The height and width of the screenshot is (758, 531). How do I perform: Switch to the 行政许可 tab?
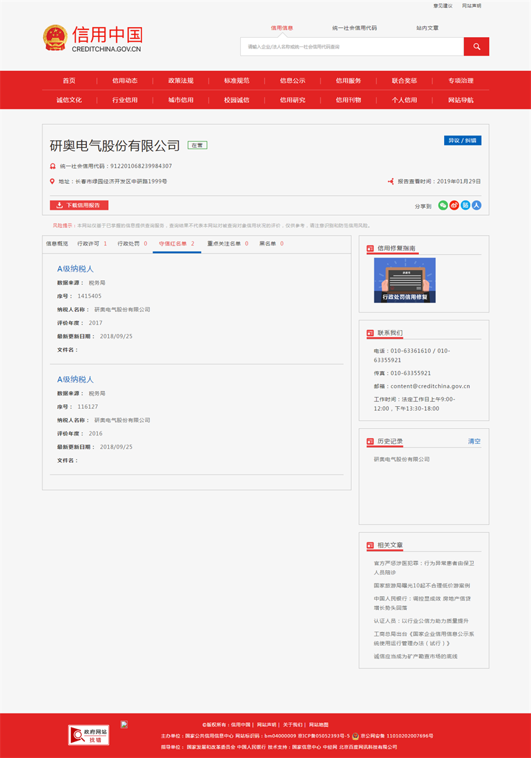92,244
